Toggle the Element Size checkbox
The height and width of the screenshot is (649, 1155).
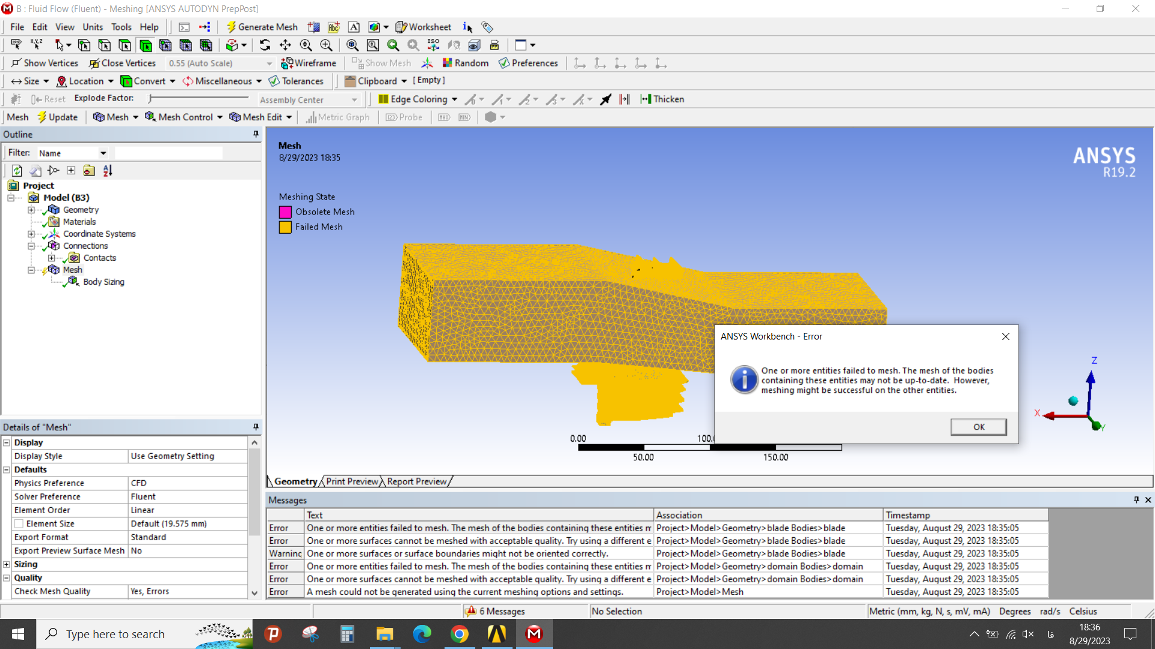pyautogui.click(x=19, y=524)
